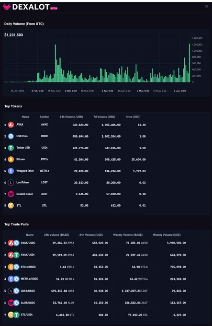Open the AVAX/USDC trade pair
Screen dimensions: 212x326
[28, 243]
